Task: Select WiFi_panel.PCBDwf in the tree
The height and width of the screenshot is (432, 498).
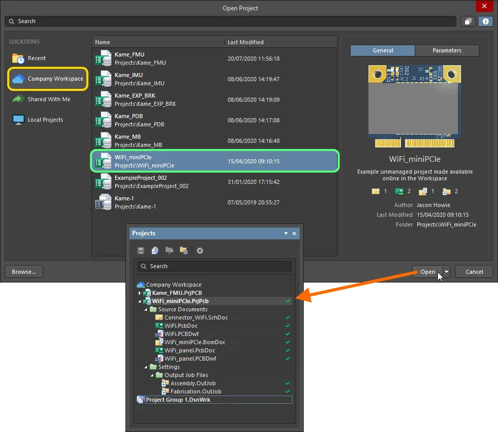Action: [x=190, y=359]
